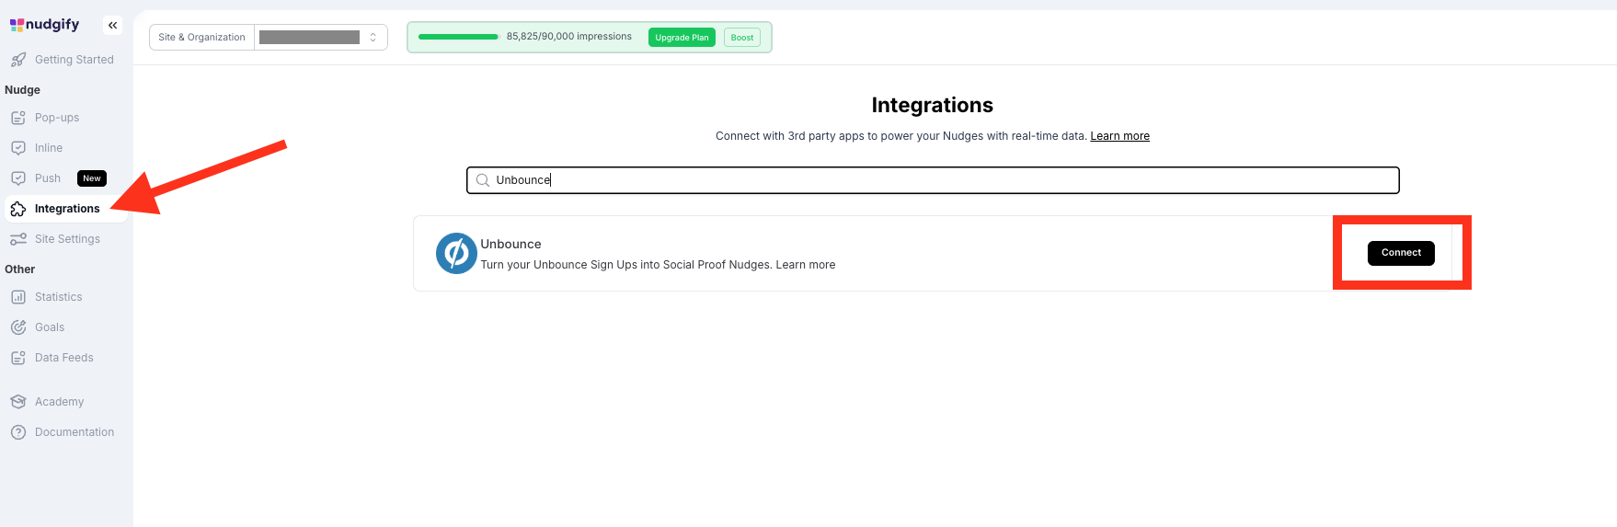Click the integrations search field
The image size is (1617, 527).
[933, 180]
